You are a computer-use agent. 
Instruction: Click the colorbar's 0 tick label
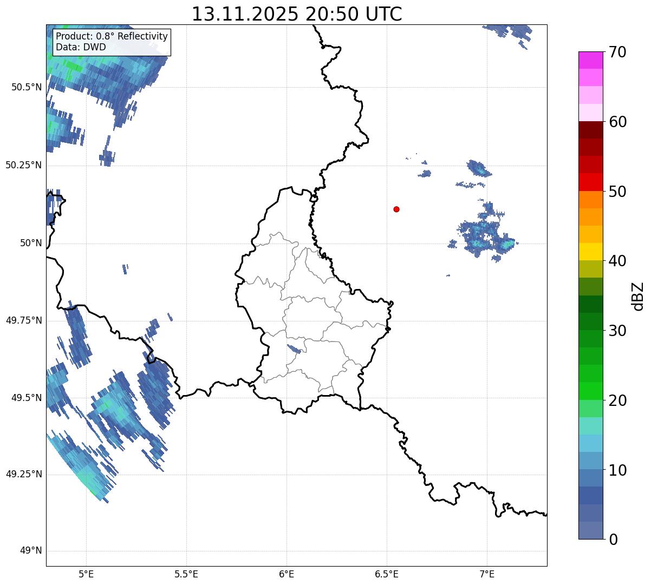coord(613,540)
